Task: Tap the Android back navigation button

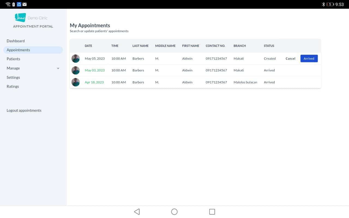Action: [137, 212]
